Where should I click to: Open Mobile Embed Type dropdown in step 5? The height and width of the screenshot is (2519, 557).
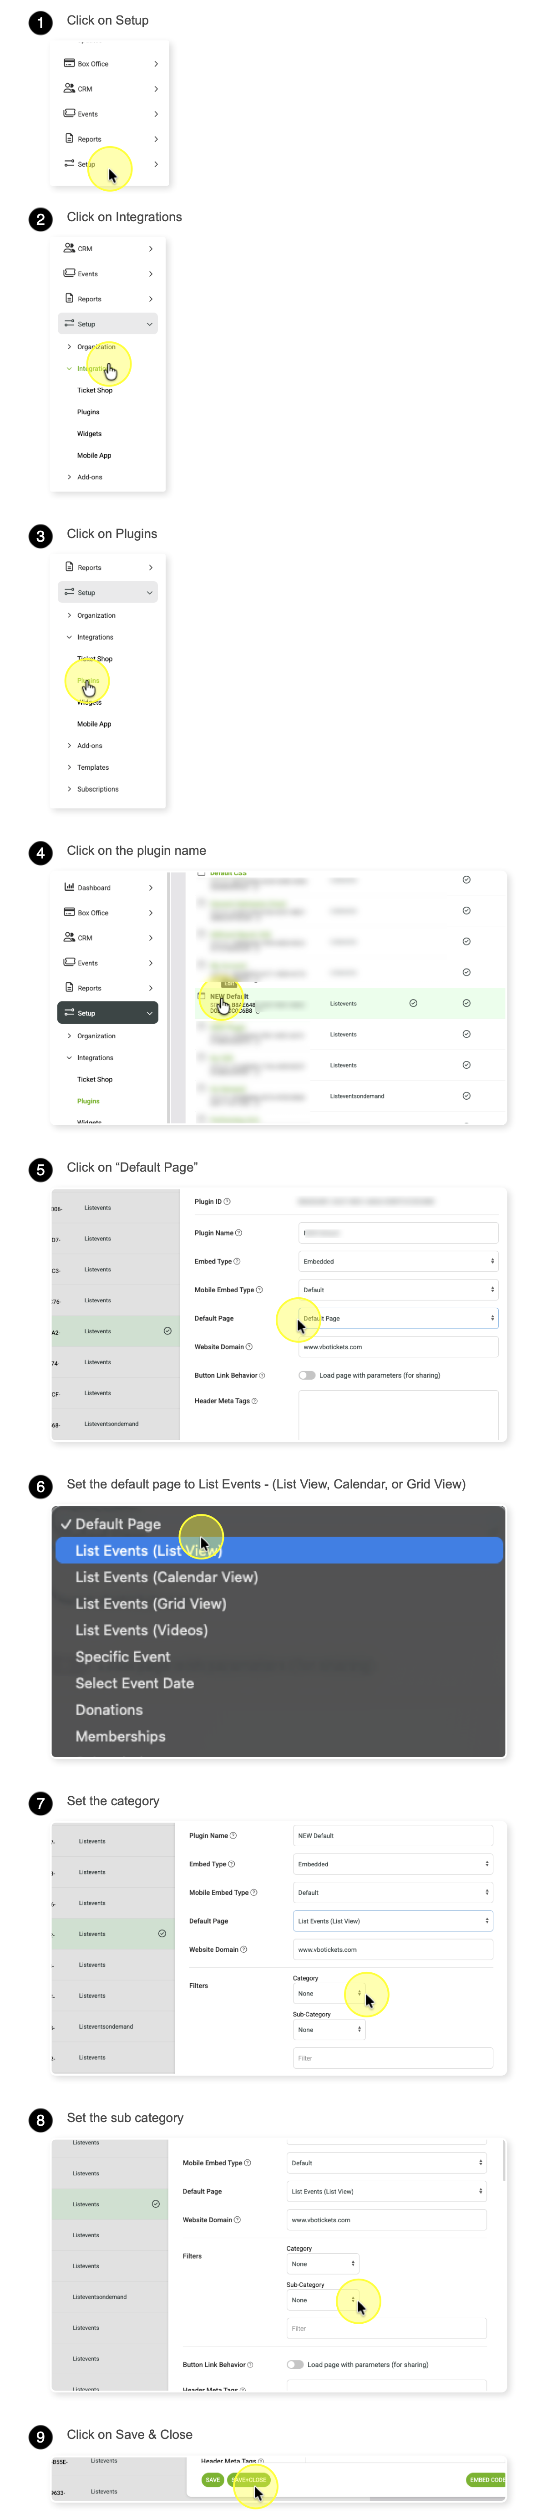pyautogui.click(x=398, y=1290)
